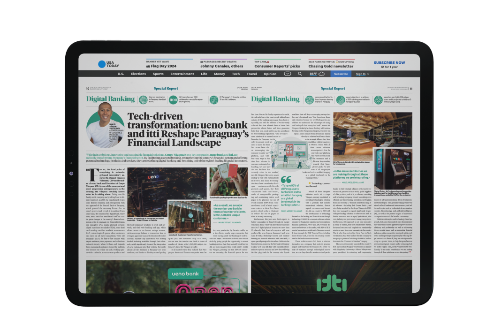Image resolution: width=501 pixels, height=334 pixels.
Task: Open the Opinion section
Action: click(x=270, y=74)
